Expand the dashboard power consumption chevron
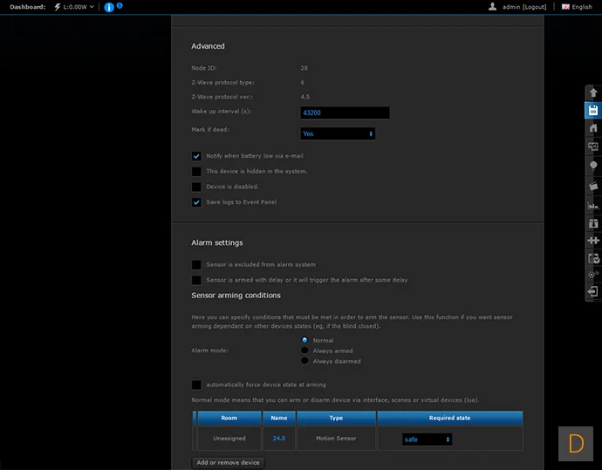The height and width of the screenshot is (470, 602). click(92, 7)
